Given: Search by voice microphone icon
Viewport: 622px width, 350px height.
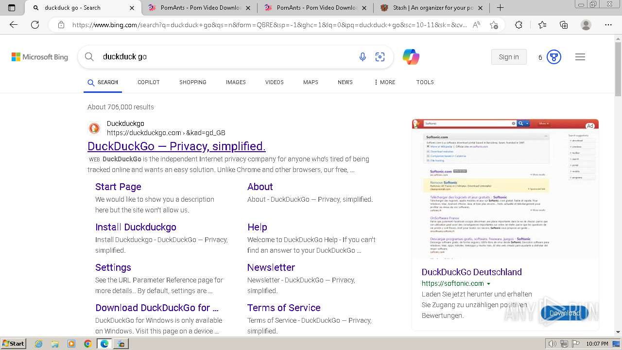Looking at the screenshot, I should pos(363,57).
